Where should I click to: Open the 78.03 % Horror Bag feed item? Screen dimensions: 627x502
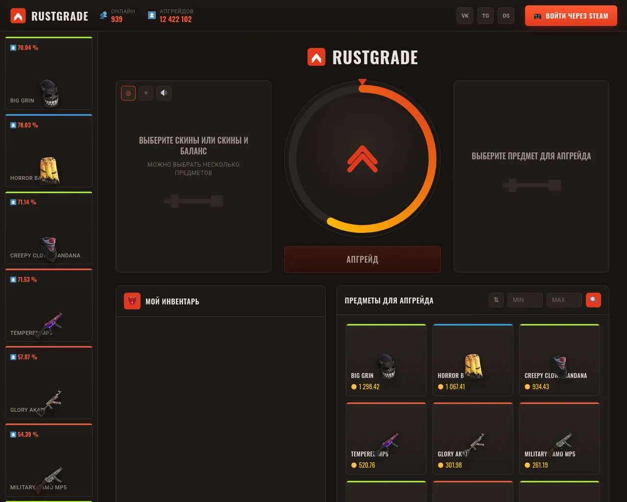[x=48, y=151]
